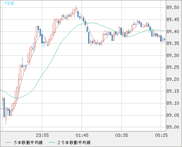Click the 5本移動平均線 legend label

tap(29, 143)
